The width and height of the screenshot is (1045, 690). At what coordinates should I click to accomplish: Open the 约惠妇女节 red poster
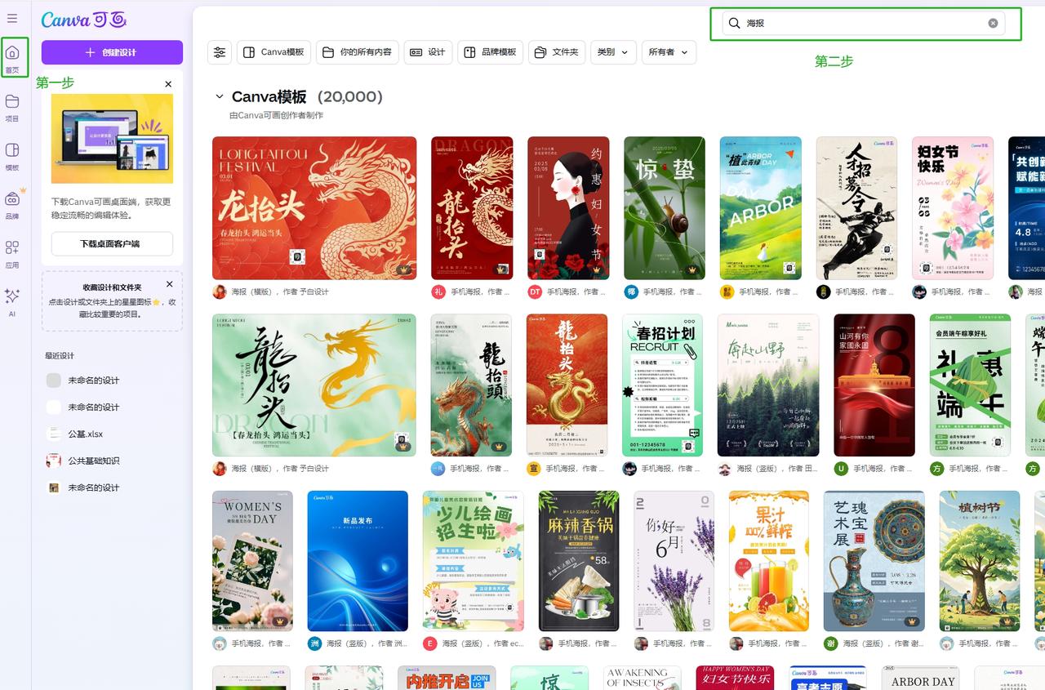[x=568, y=208]
